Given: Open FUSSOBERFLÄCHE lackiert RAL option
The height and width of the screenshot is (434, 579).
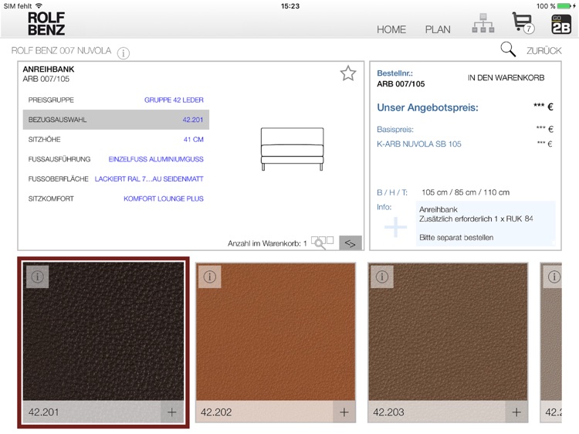Looking at the screenshot, I should click(116, 178).
